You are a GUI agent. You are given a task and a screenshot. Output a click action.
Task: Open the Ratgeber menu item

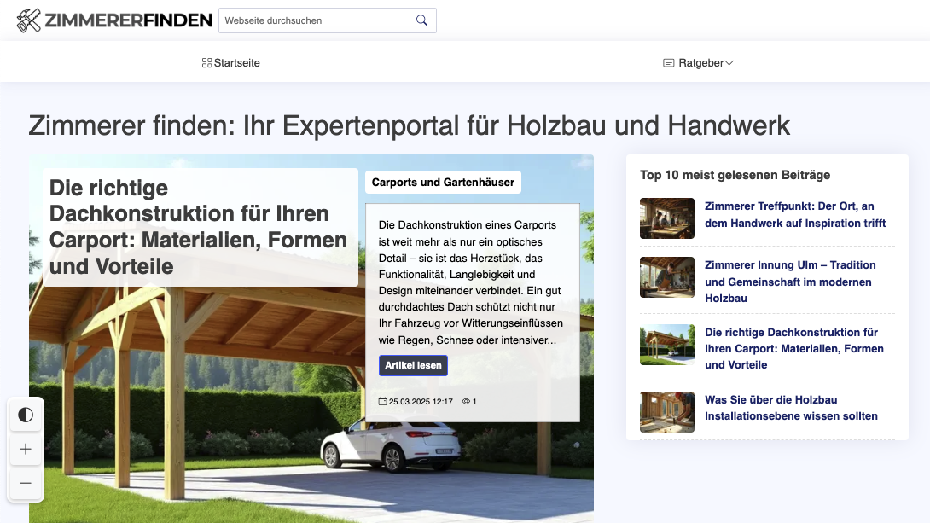pos(700,63)
